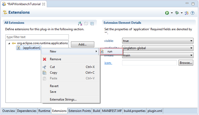The height and width of the screenshot is (115, 199).
Task: Click the Add... button
Action: coord(83,44)
